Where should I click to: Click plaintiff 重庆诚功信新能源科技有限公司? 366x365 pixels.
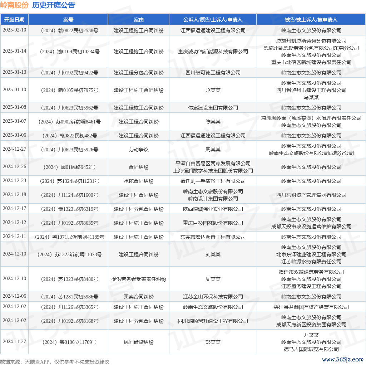pos(213,52)
